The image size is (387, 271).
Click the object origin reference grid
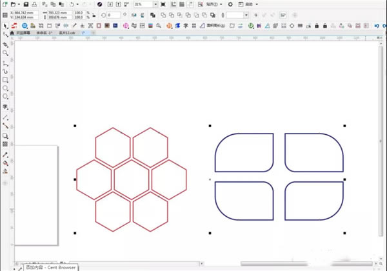(5, 15)
